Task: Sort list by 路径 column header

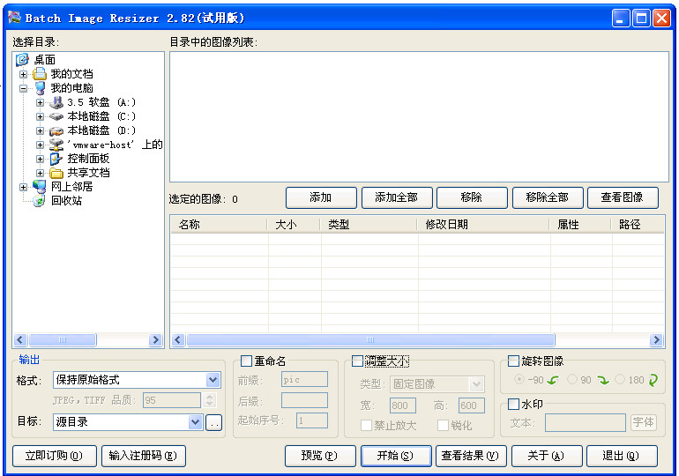Action: 638,225
